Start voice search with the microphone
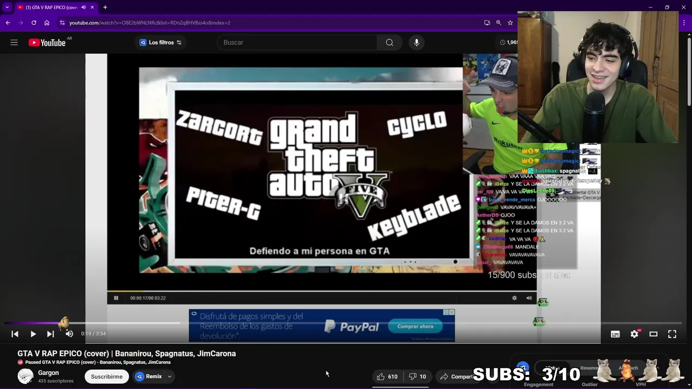 (x=416, y=43)
